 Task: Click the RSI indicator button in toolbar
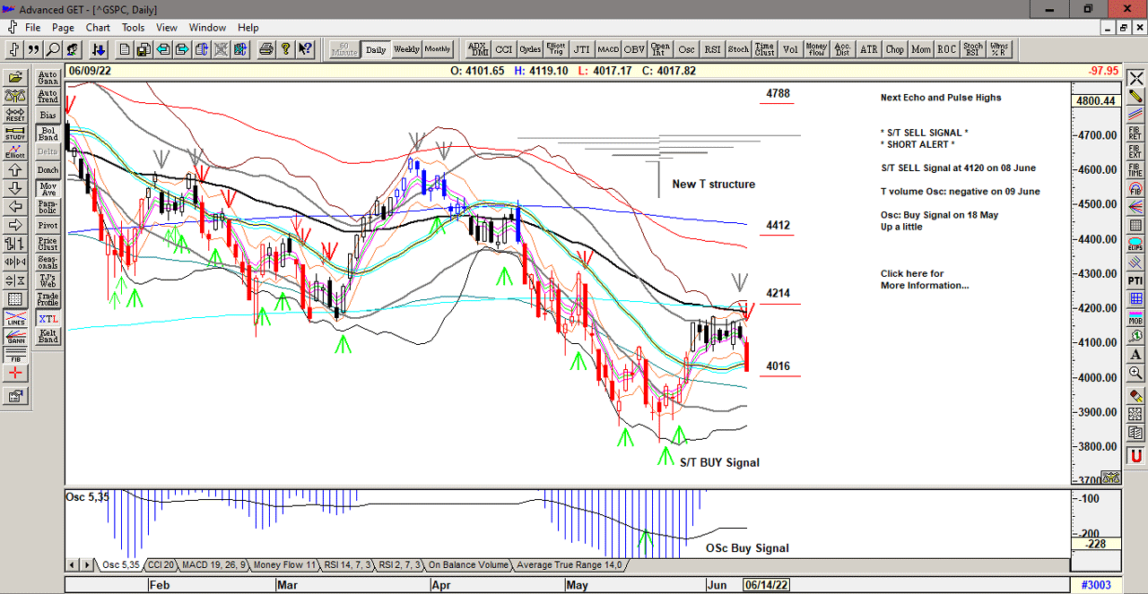pos(712,49)
